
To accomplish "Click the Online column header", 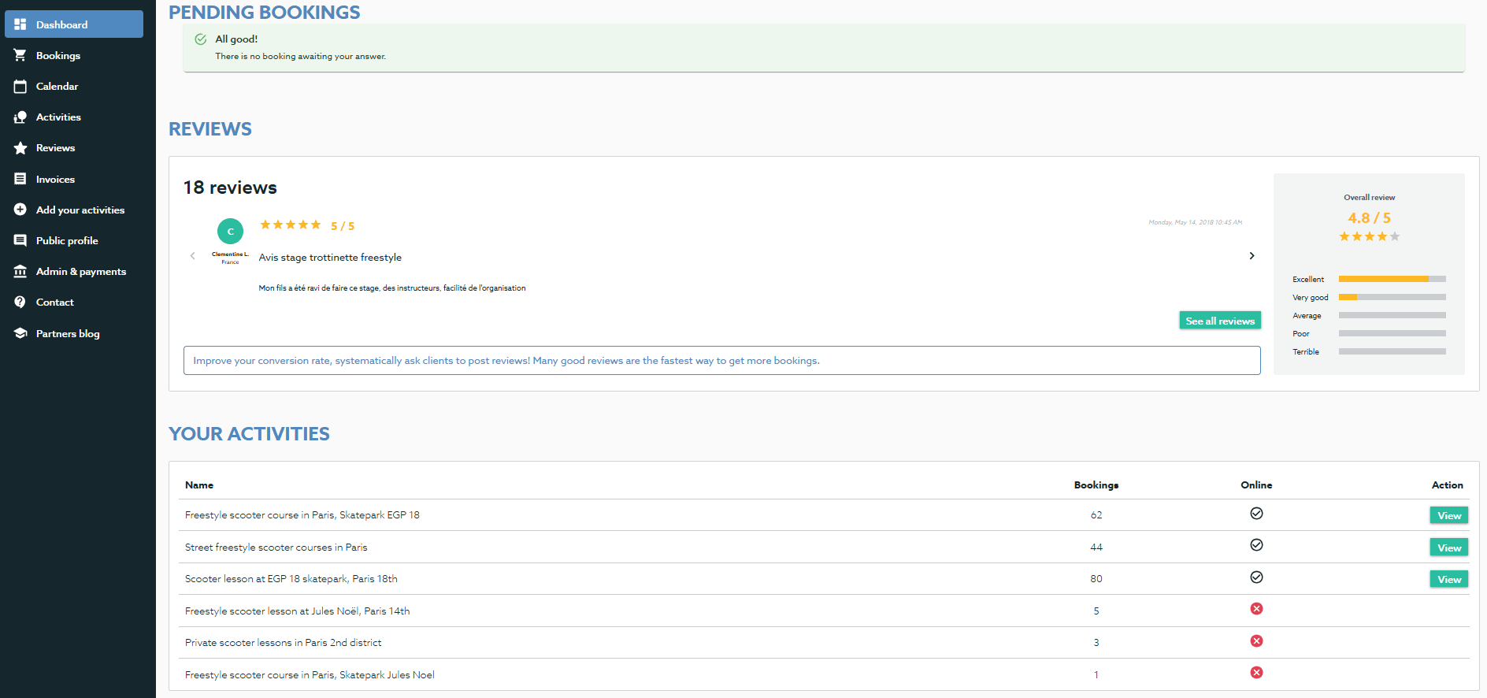I will [x=1256, y=485].
